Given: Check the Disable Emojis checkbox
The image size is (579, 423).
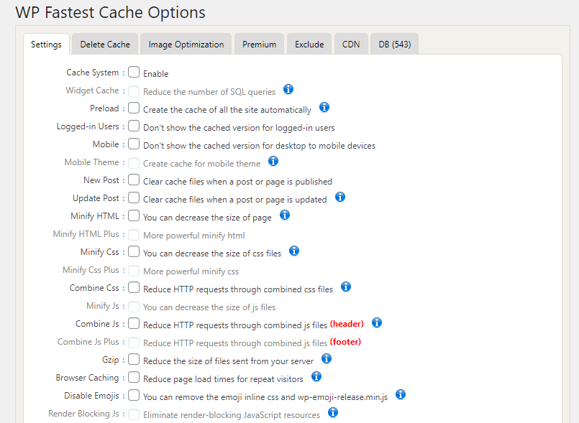Looking at the screenshot, I should tap(134, 395).
